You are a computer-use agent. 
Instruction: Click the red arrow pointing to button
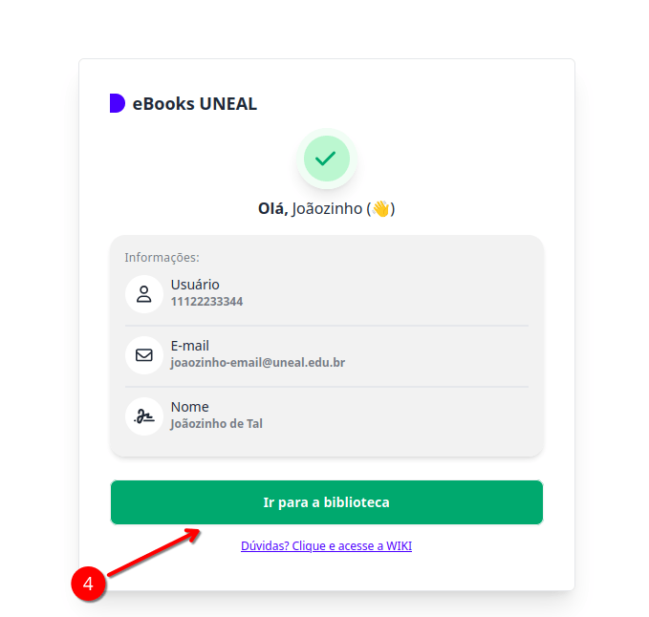(x=154, y=552)
